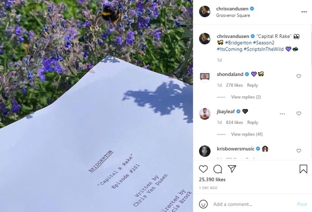Open options menu on jbayleaf's comment
The height and width of the screenshot is (212, 312).
pos(282,114)
